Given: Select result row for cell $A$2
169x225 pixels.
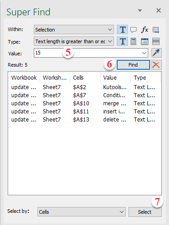Looking at the screenshot, I should pyautogui.click(x=85, y=87).
